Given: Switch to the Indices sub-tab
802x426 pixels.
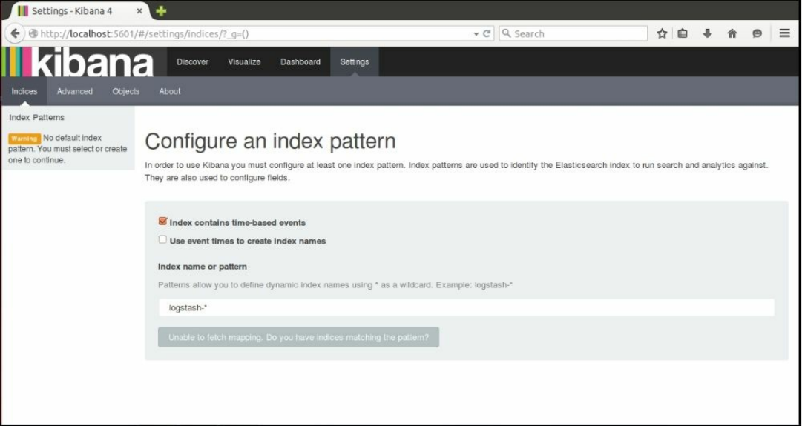Looking at the screenshot, I should coord(24,91).
